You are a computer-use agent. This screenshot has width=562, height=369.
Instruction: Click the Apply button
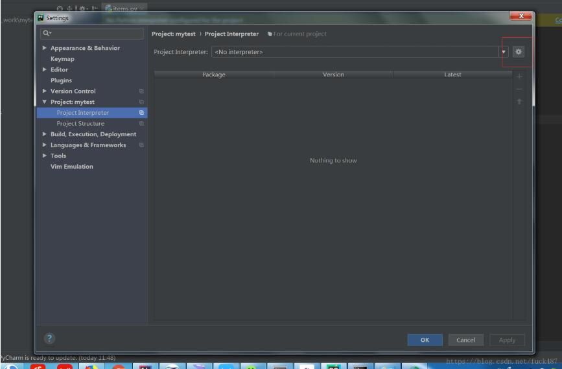pyautogui.click(x=507, y=340)
